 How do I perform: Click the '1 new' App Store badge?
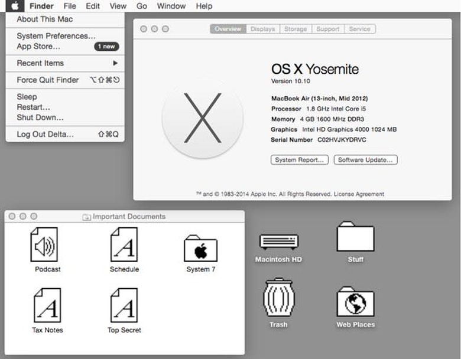(106, 47)
